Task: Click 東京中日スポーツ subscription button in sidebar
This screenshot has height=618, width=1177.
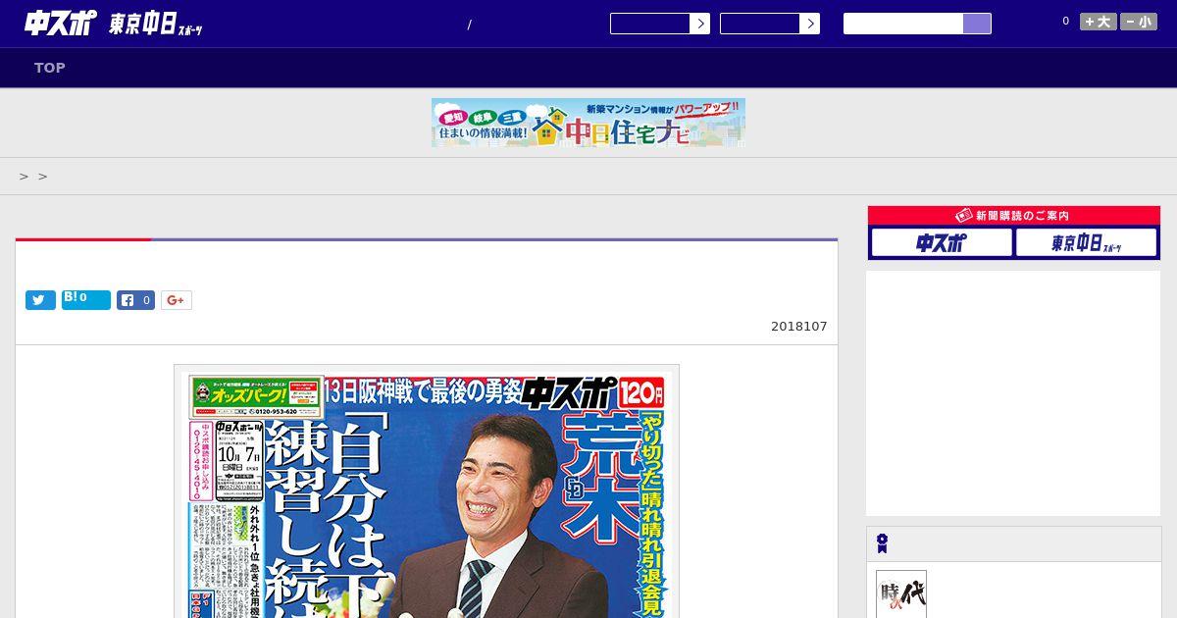Action: click(1086, 242)
